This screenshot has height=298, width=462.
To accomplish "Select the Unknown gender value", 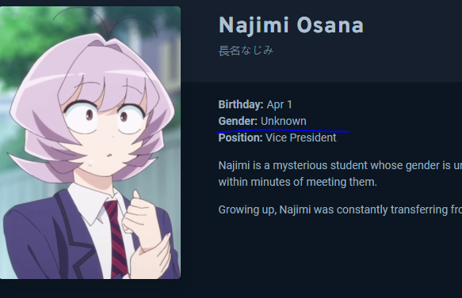I will coord(284,121).
